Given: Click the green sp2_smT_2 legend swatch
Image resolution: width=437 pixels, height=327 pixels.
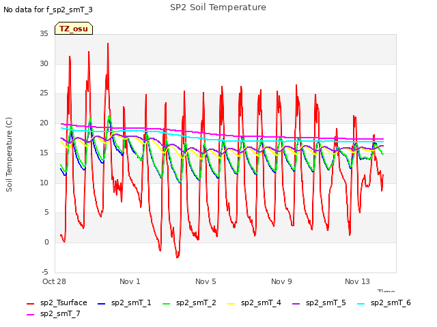Looking at the screenshot, I should coord(167,304).
